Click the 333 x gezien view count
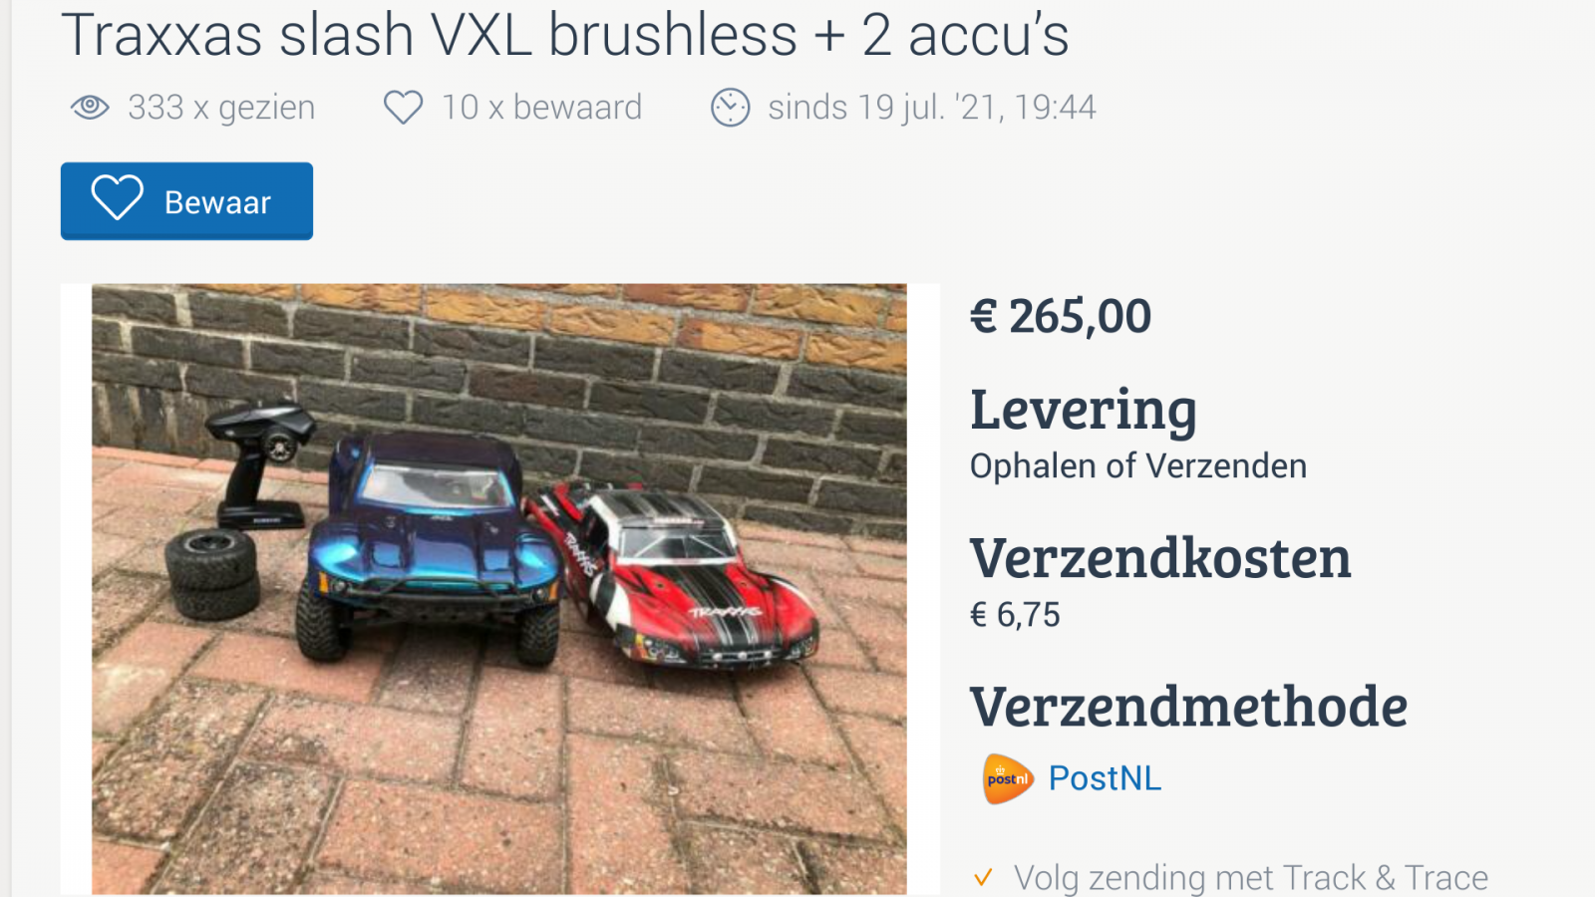This screenshot has width=1595, height=897. coord(221,108)
